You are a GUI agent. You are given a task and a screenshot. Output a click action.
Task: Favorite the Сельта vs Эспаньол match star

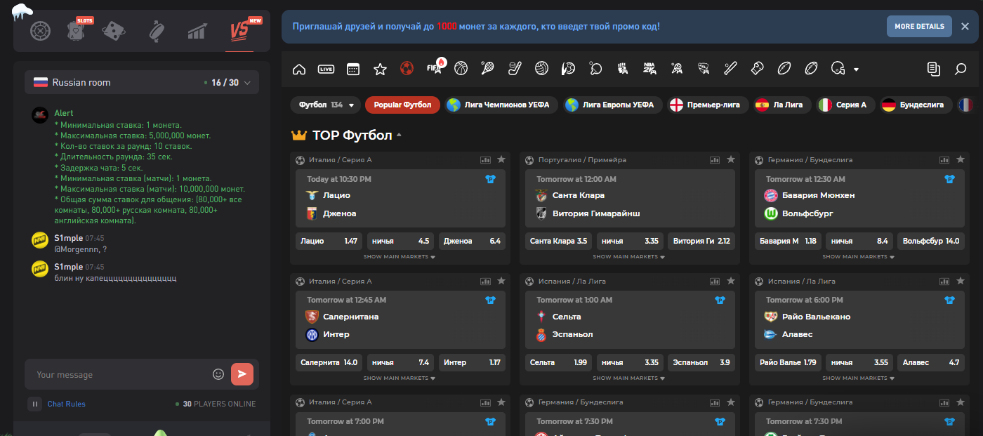(731, 281)
